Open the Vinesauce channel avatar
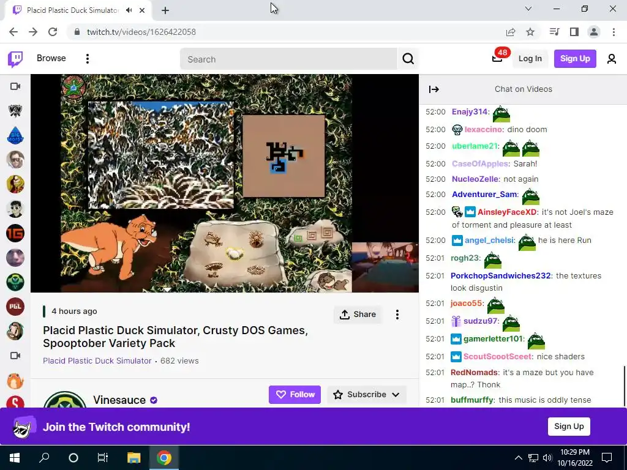Image resolution: width=627 pixels, height=470 pixels. click(65, 400)
